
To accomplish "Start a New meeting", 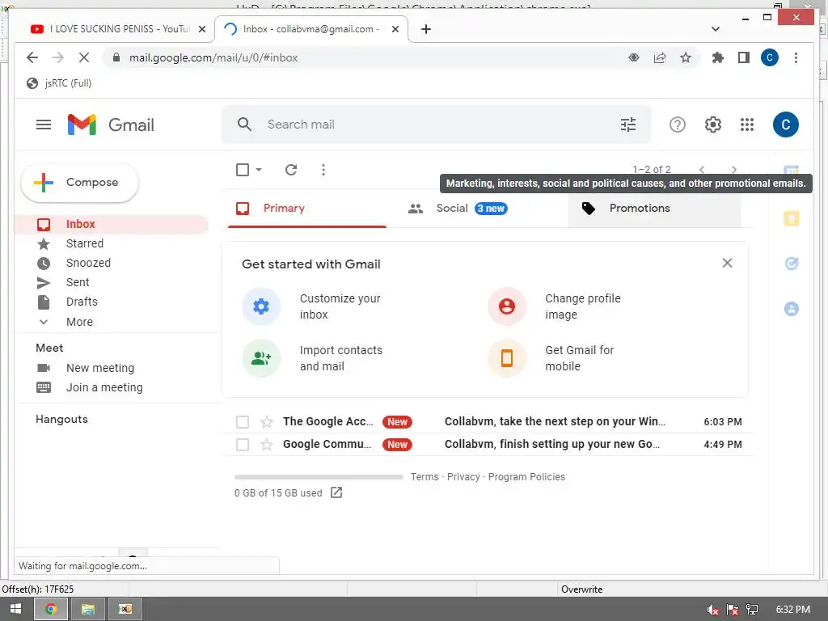I will 99,368.
